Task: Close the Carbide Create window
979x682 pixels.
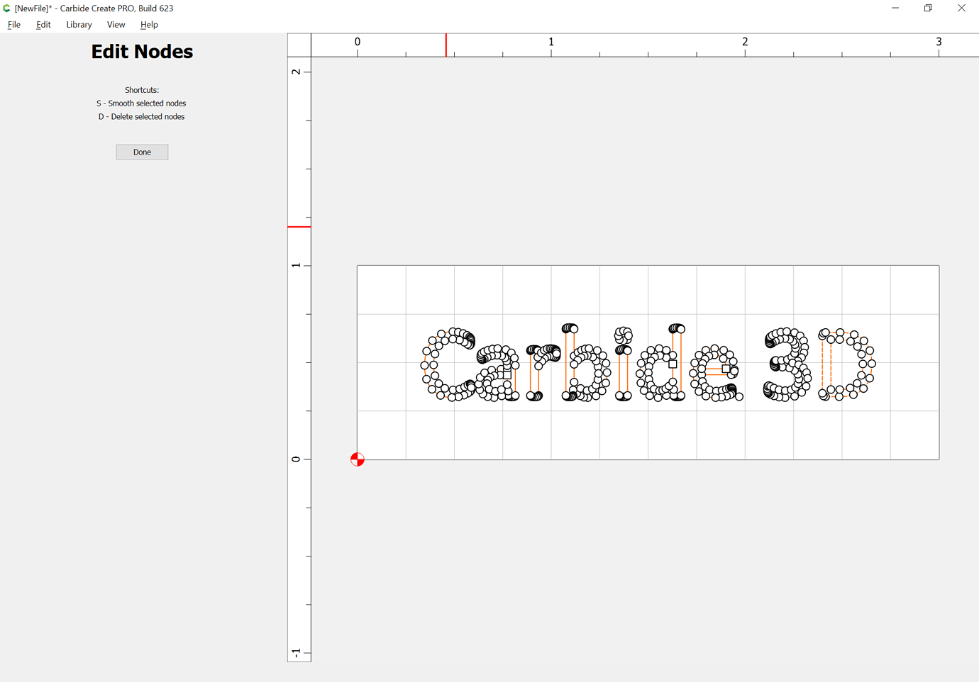Action: pos(961,8)
